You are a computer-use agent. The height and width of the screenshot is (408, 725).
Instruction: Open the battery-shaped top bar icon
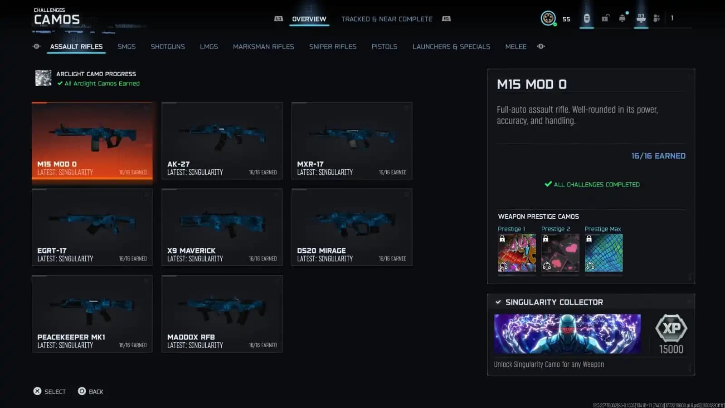coord(587,18)
